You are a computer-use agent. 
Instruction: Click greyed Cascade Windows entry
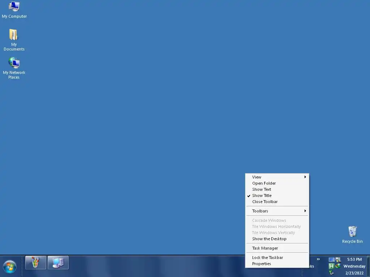[x=277, y=220]
